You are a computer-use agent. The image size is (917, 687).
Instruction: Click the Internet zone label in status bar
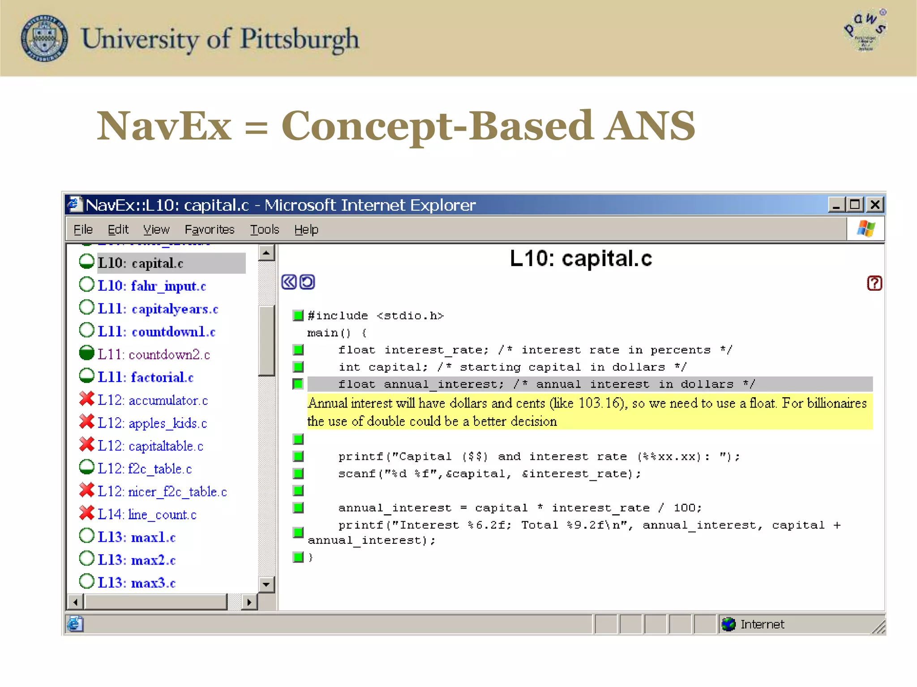pos(762,624)
